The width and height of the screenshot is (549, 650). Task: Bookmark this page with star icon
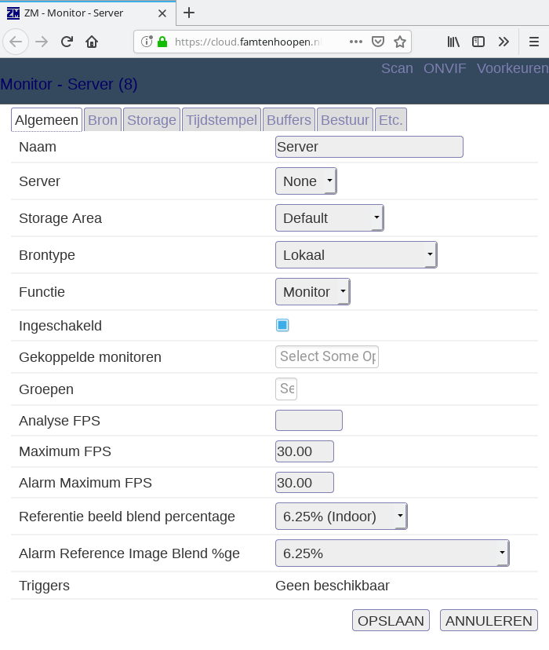pos(399,42)
